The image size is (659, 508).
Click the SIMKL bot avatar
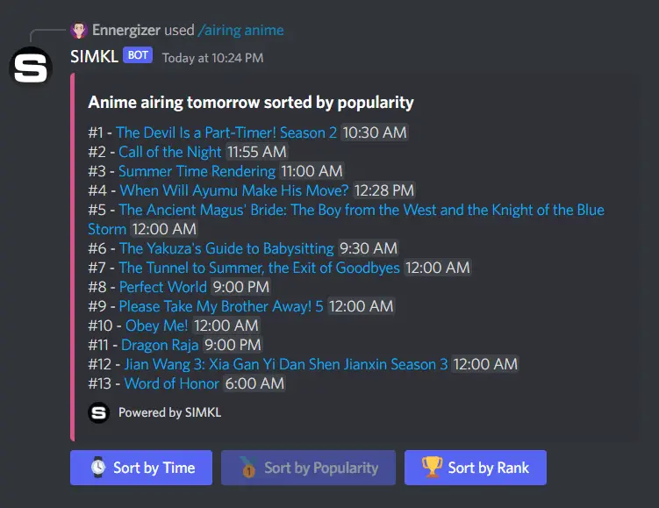click(30, 68)
